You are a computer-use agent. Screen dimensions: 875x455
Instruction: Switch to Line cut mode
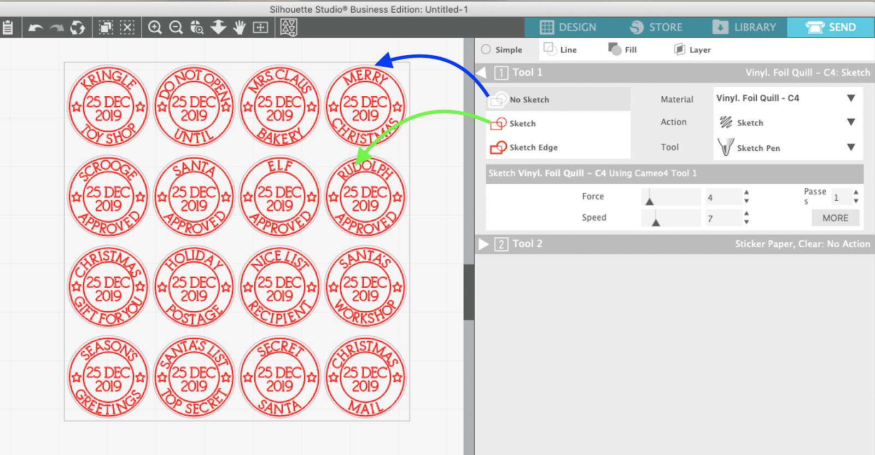click(560, 49)
